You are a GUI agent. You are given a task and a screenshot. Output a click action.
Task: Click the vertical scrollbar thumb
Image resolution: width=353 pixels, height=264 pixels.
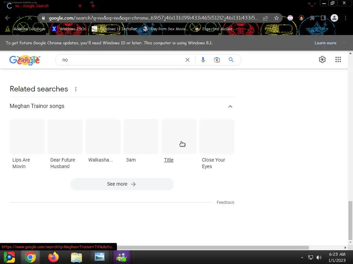(350, 220)
